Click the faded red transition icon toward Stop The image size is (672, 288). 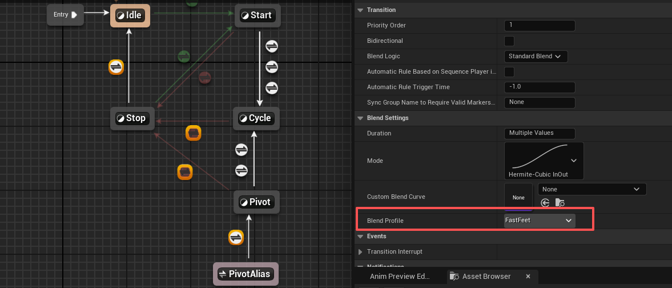205,78
